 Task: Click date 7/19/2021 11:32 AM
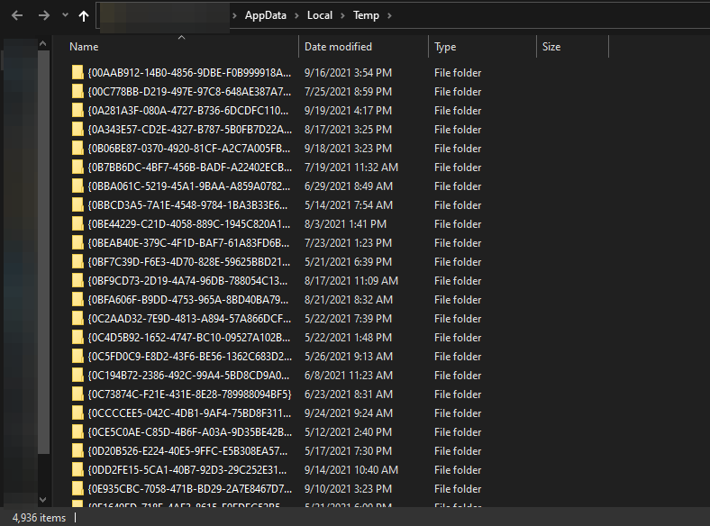pos(350,168)
